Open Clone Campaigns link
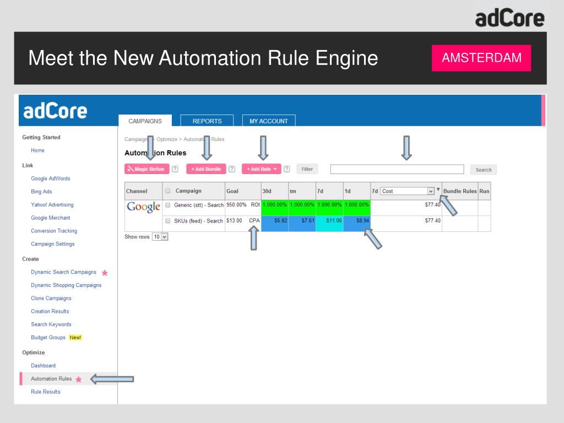This screenshot has height=423, width=564. 51,298
